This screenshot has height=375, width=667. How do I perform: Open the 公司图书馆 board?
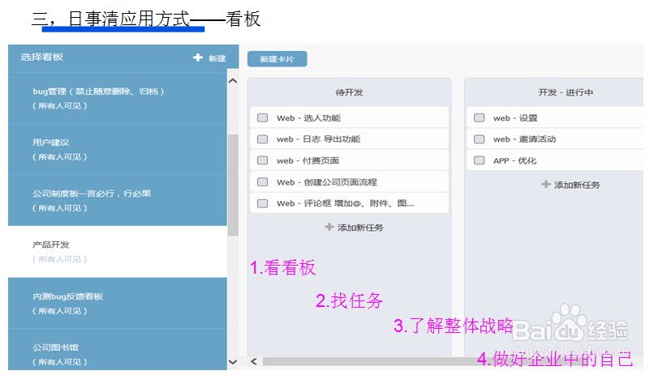click(x=118, y=350)
